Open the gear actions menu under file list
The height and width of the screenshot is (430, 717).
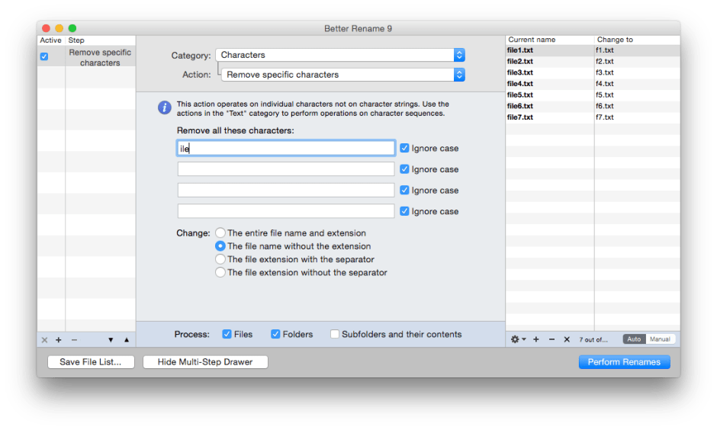point(518,339)
